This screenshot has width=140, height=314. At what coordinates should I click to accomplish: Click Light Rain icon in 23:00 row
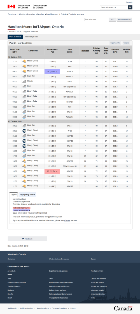tap(24, 126)
